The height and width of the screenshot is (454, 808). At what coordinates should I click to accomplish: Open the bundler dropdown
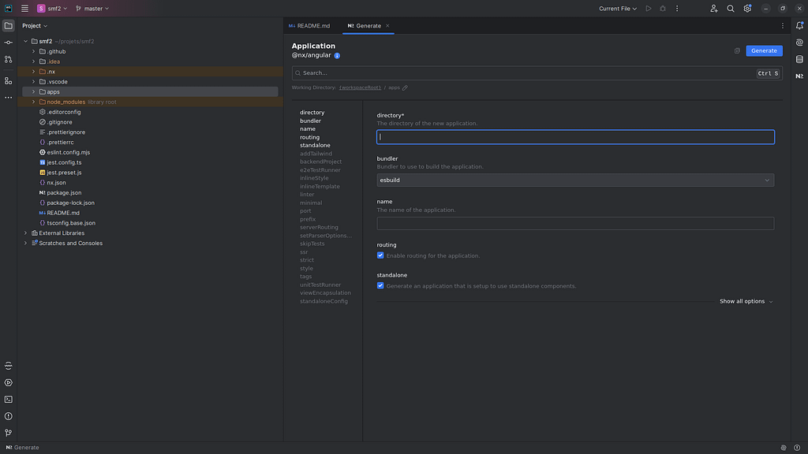point(575,180)
